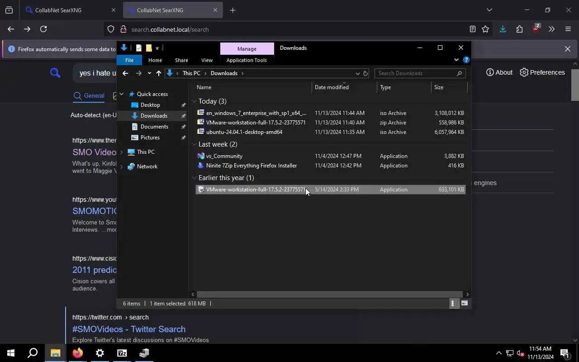Collapse the Today (3) group
The image size is (579, 362).
coord(194,101)
